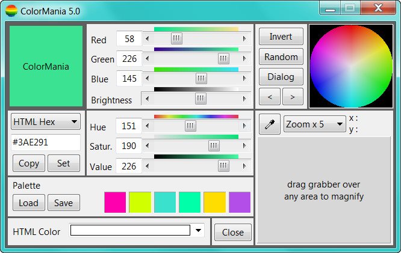Screen dimensions: 401x253
Task: Click the Blue value field showing 145
Action: pos(129,79)
